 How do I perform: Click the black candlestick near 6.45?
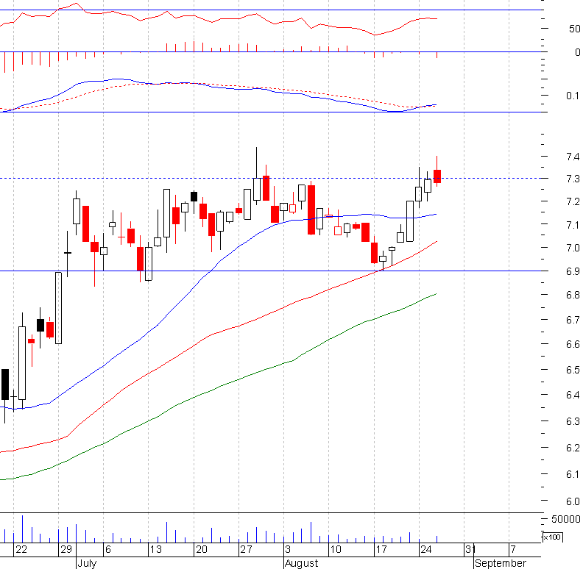pos(5,384)
